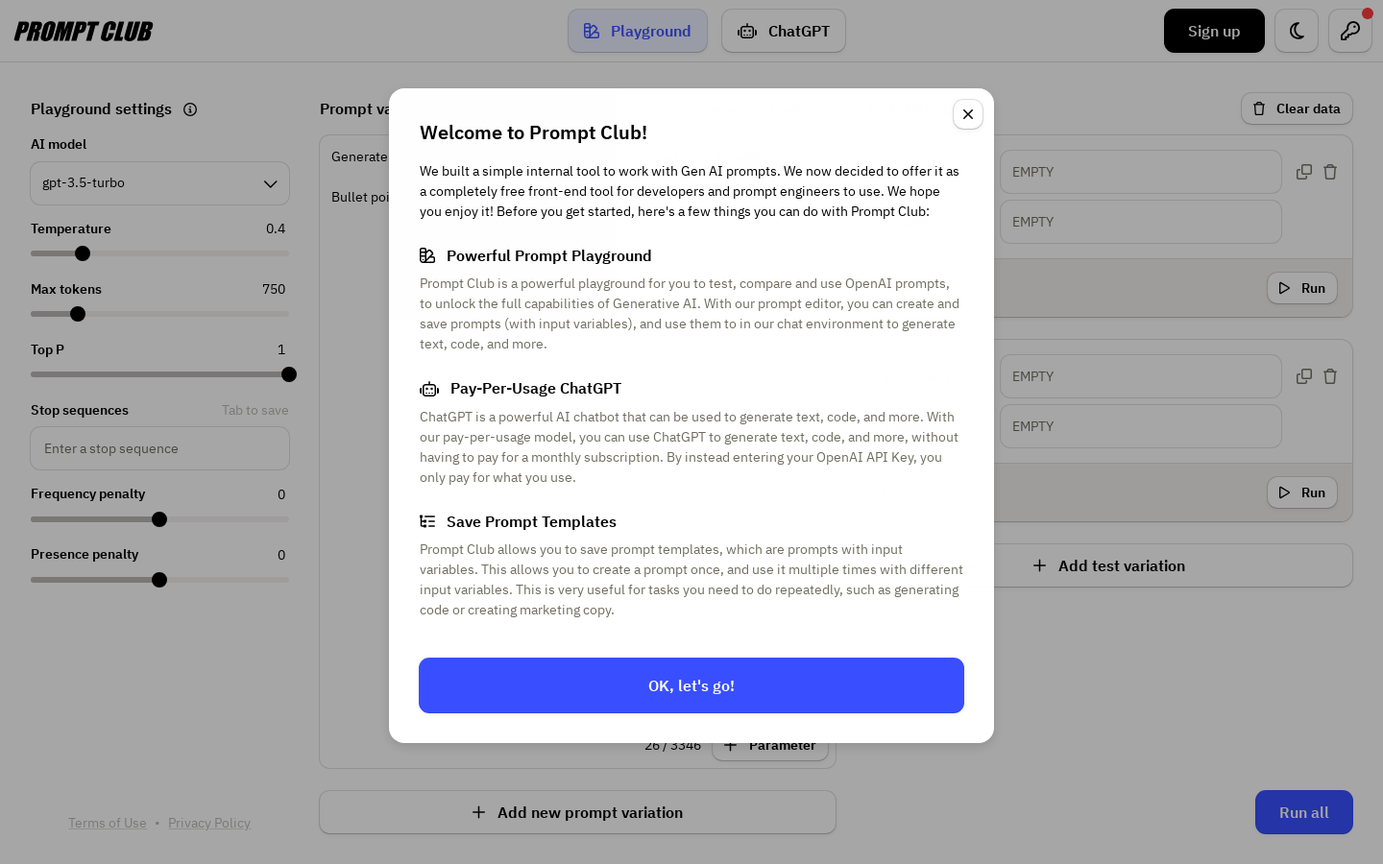Click first EMPTY field in first variation
This screenshot has width=1383, height=864.
click(x=1141, y=172)
